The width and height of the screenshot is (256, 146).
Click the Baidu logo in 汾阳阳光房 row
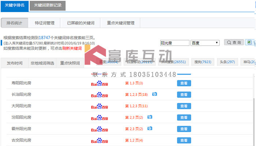click(99, 118)
